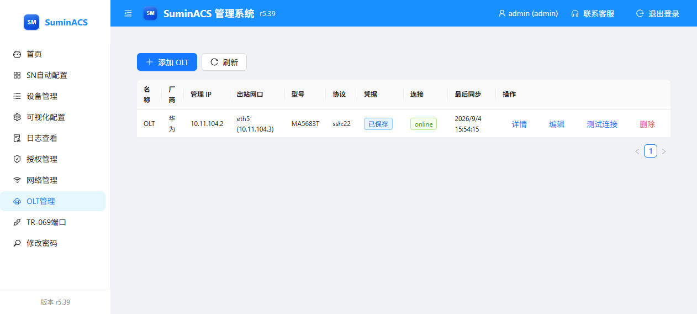The image size is (697, 314).
Task: Click the 操作 column header
Action: click(x=509, y=95)
